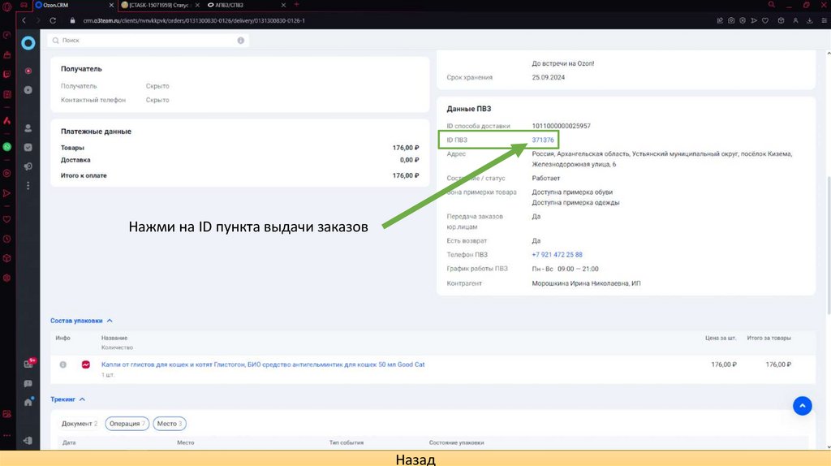831x466 pixels.
Task: Close the АПВЗ/СПВЗ browser tab
Action: point(283,5)
